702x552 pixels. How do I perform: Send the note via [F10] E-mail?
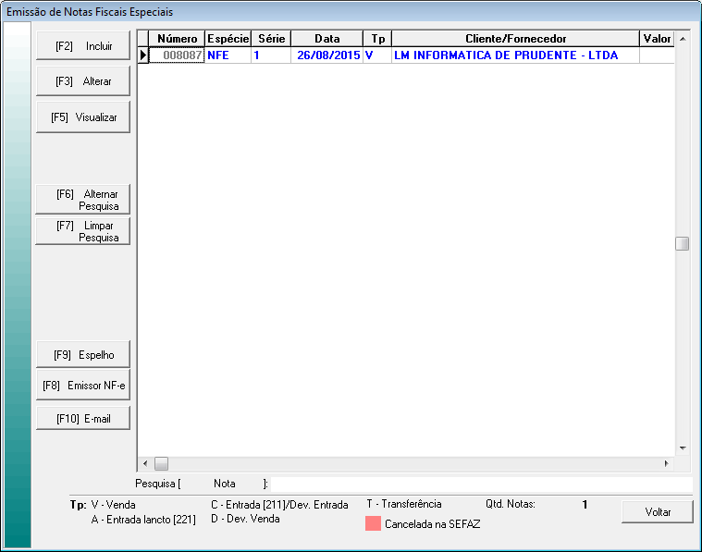(x=83, y=419)
